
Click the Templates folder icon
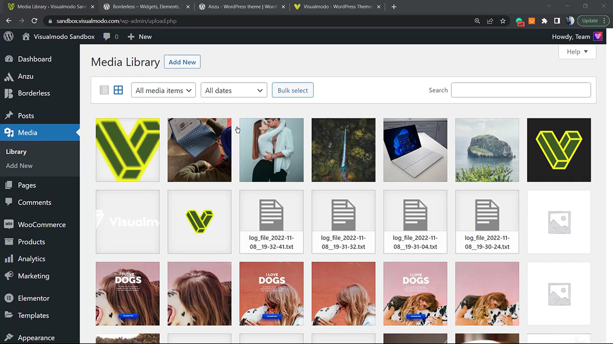coord(9,315)
